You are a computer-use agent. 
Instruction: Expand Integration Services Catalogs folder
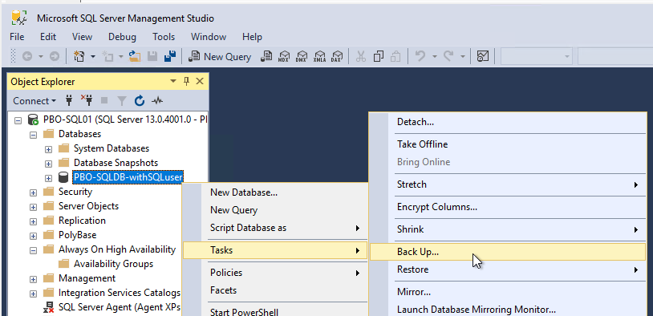pos(34,294)
